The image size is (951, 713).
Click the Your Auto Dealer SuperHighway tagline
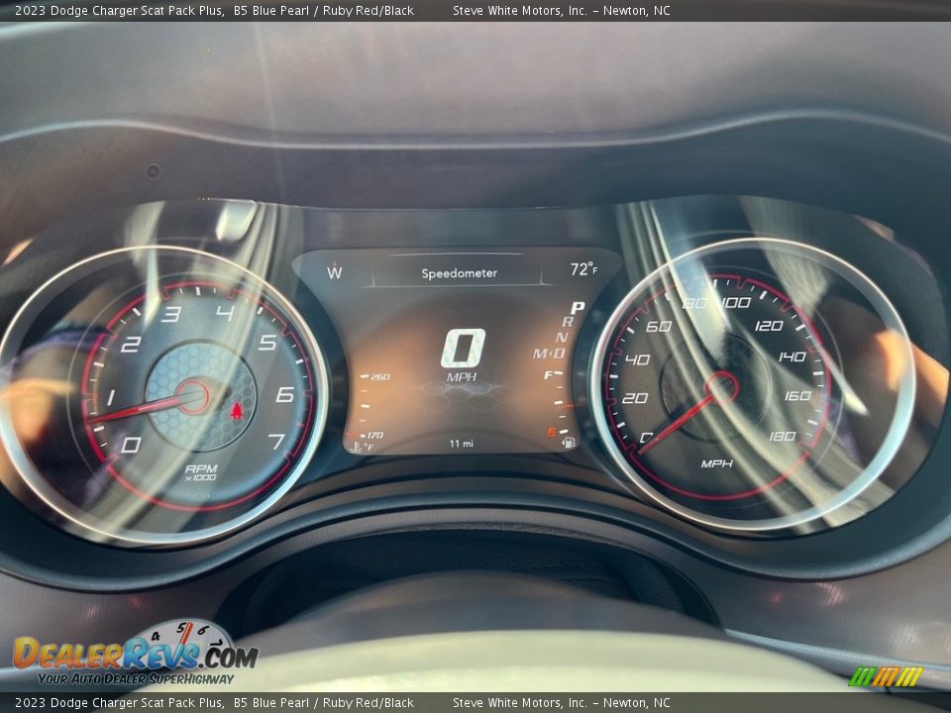tap(136, 679)
